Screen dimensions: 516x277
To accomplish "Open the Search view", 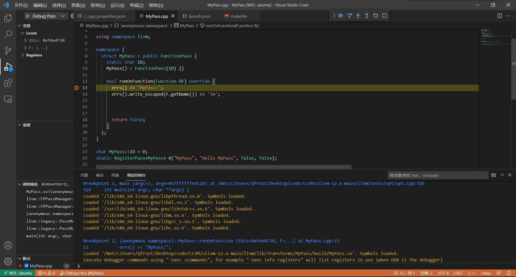I will tap(8, 34).
